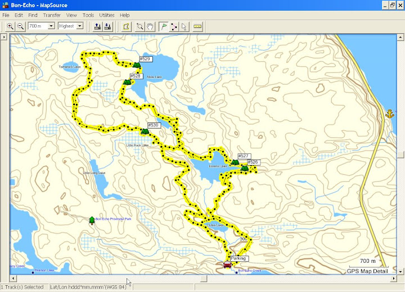The height and width of the screenshot is (292, 405).
Task: Click the Zoom Out magnifier icon
Action: [20, 26]
